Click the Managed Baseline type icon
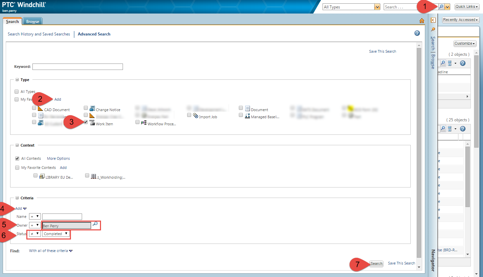The height and width of the screenshot is (277, 483). click(x=247, y=116)
